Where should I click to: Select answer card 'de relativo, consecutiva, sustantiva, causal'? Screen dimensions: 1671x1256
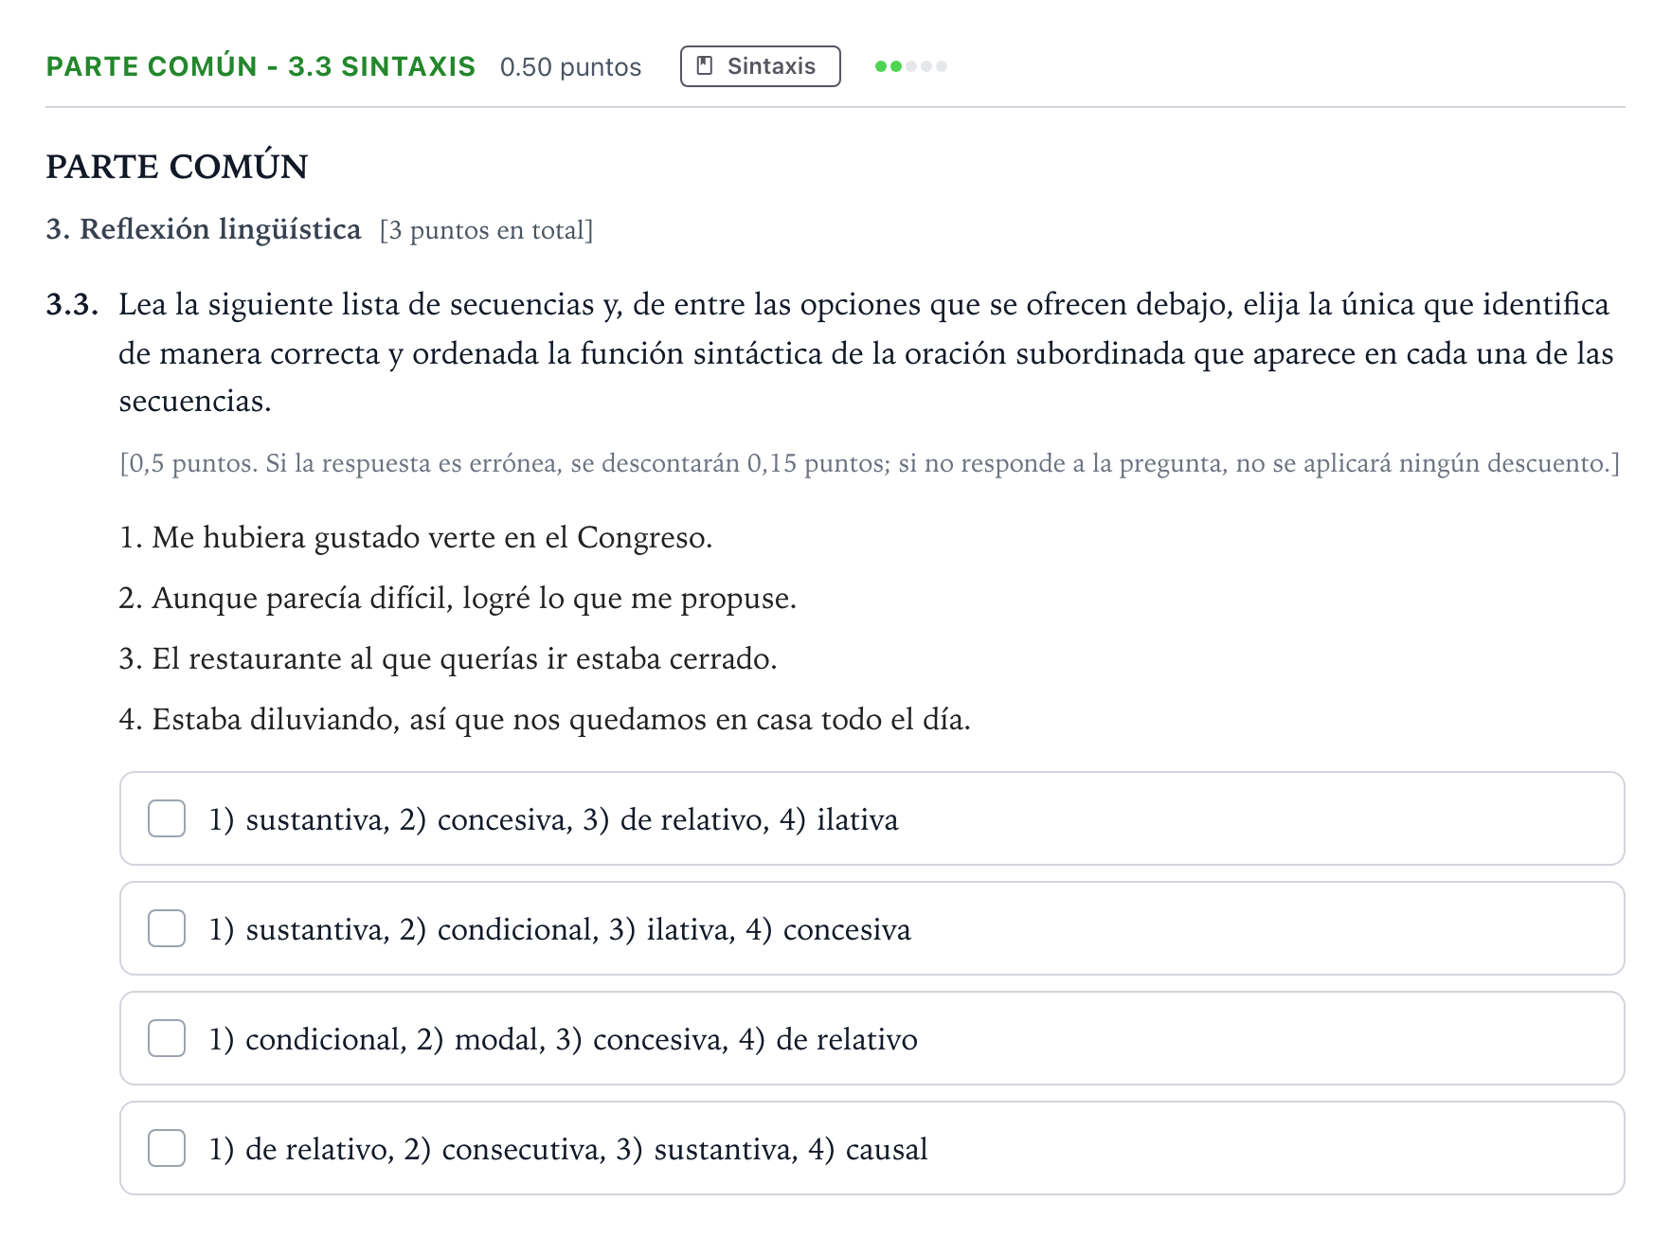click(871, 1148)
